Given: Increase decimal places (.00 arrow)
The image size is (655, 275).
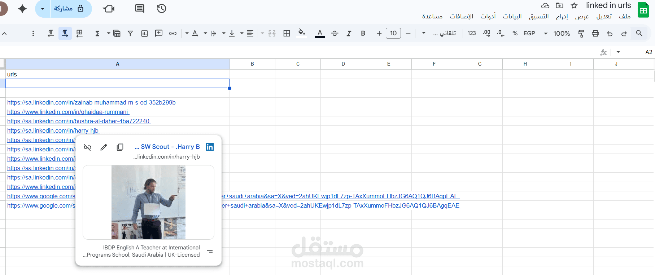Looking at the screenshot, I should click(486, 34).
